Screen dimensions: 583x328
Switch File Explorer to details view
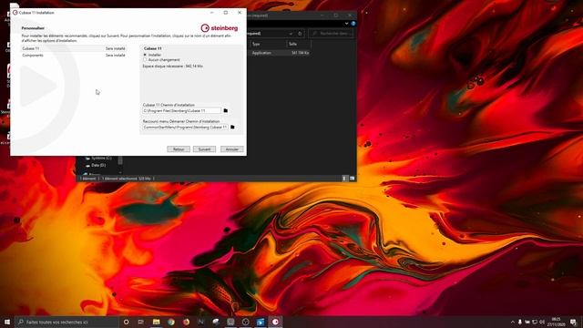point(345,179)
